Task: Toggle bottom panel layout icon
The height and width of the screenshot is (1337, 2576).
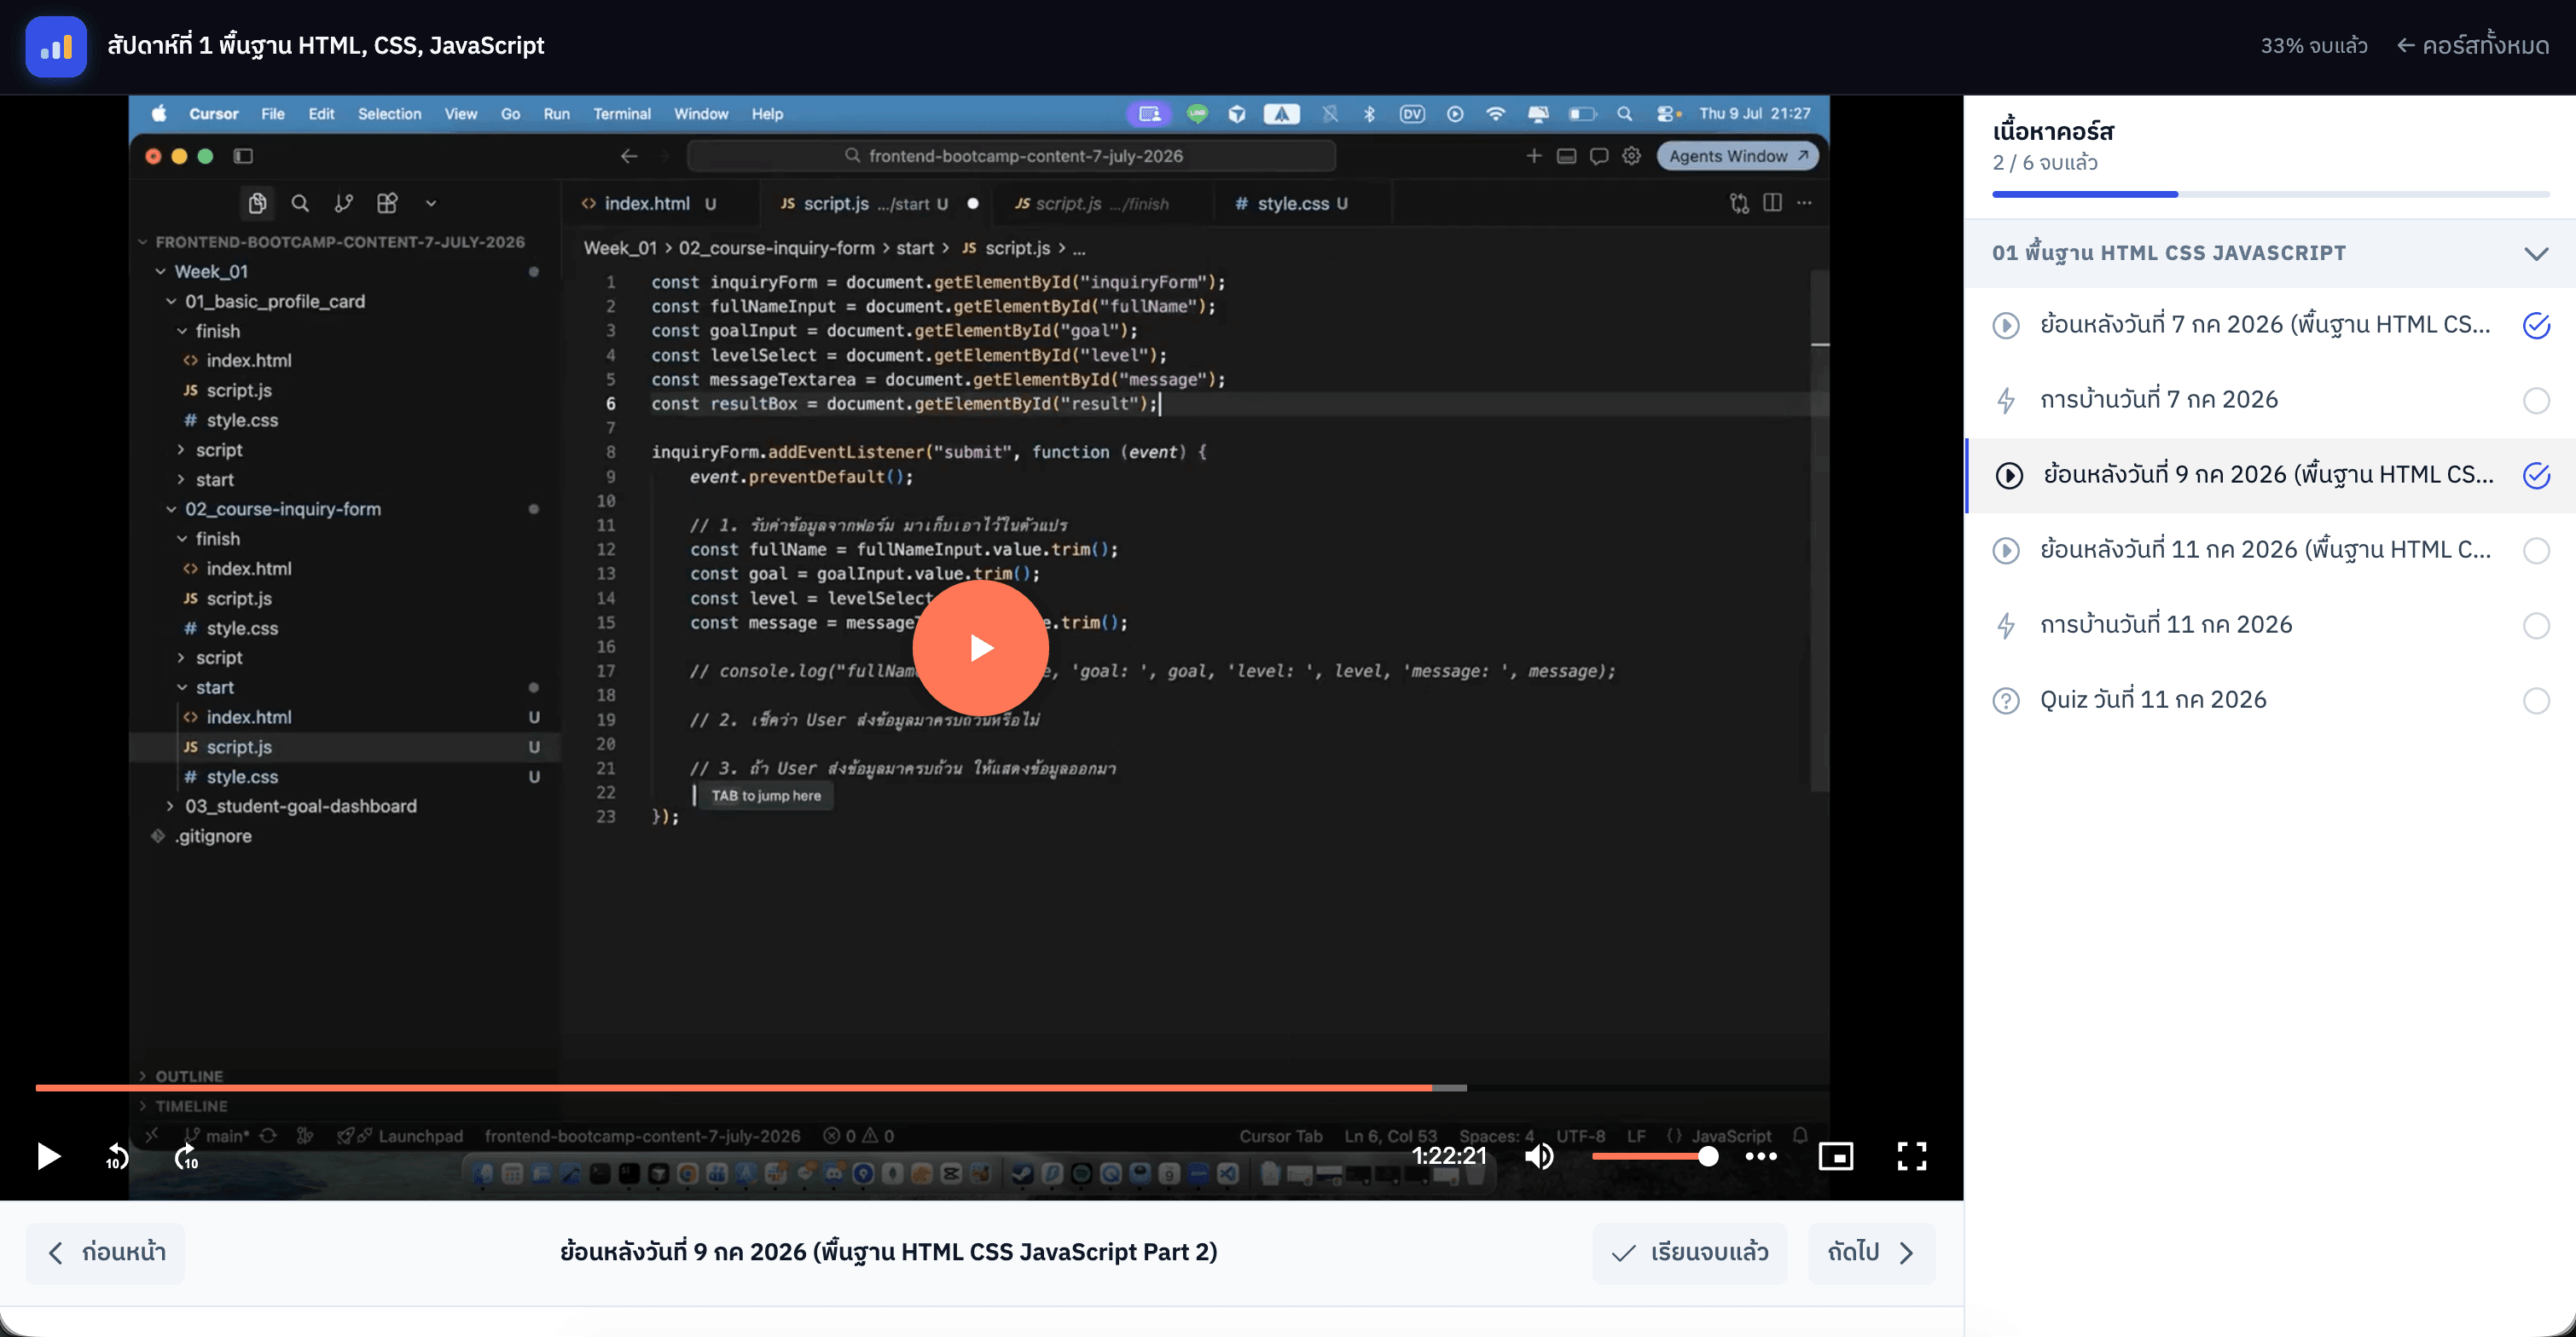Action: [x=1567, y=156]
